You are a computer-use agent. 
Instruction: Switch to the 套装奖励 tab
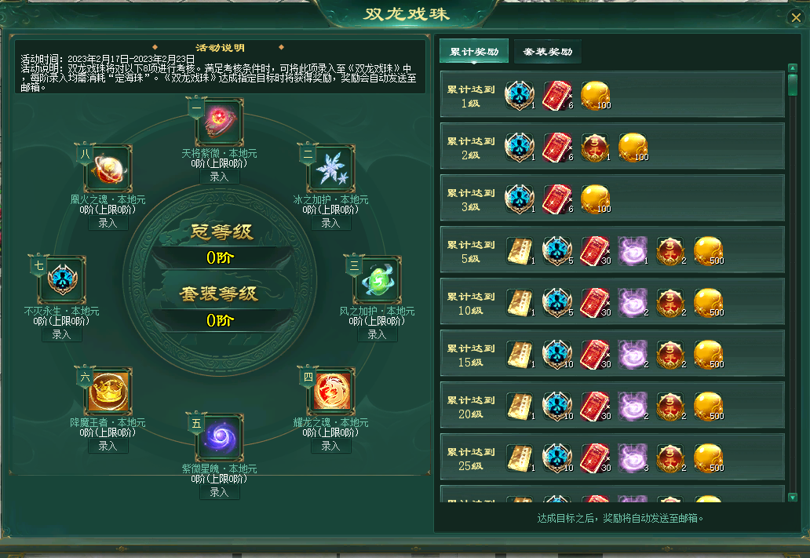[548, 52]
